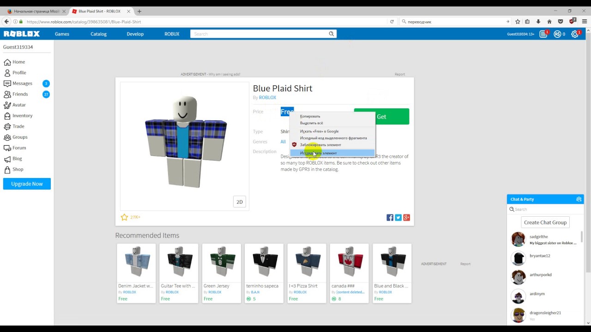Screen dimensions: 591x332
Task: Click Firefox home toolbar icon
Action: [x=549, y=22]
